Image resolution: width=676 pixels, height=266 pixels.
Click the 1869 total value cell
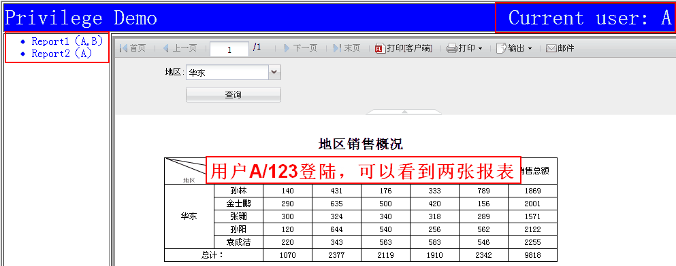click(x=532, y=191)
